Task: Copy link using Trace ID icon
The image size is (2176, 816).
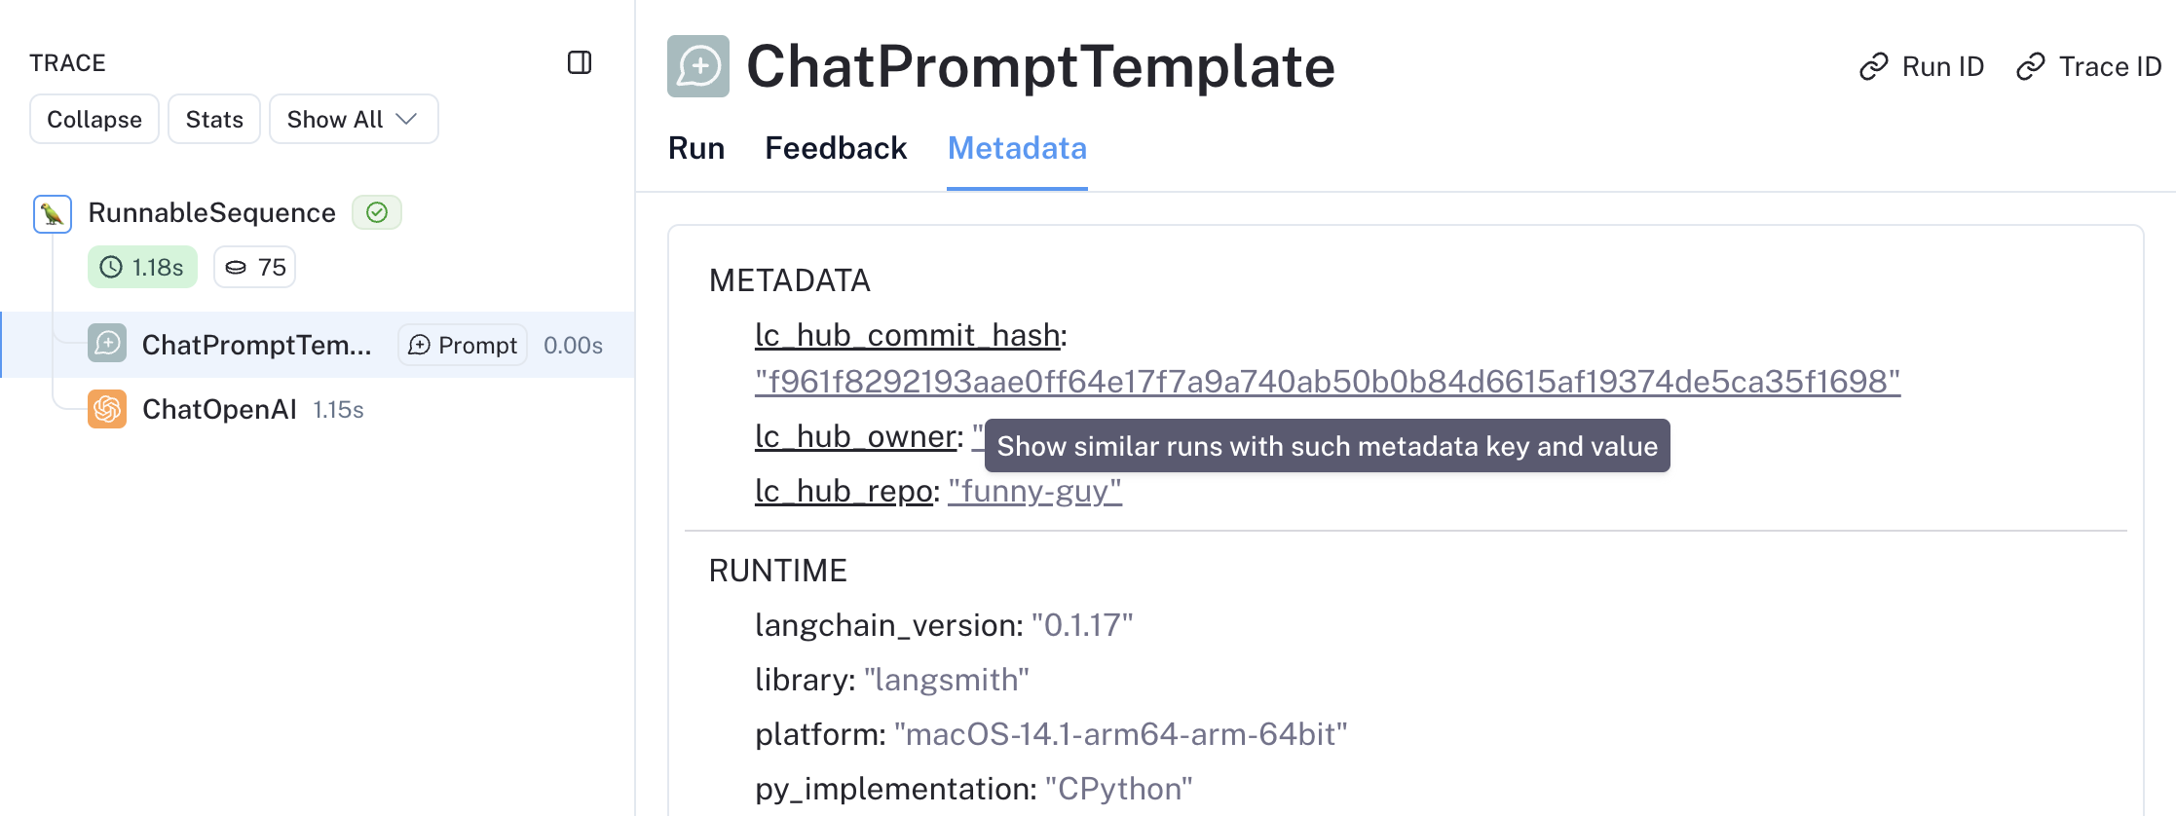Action: pos(2030,66)
